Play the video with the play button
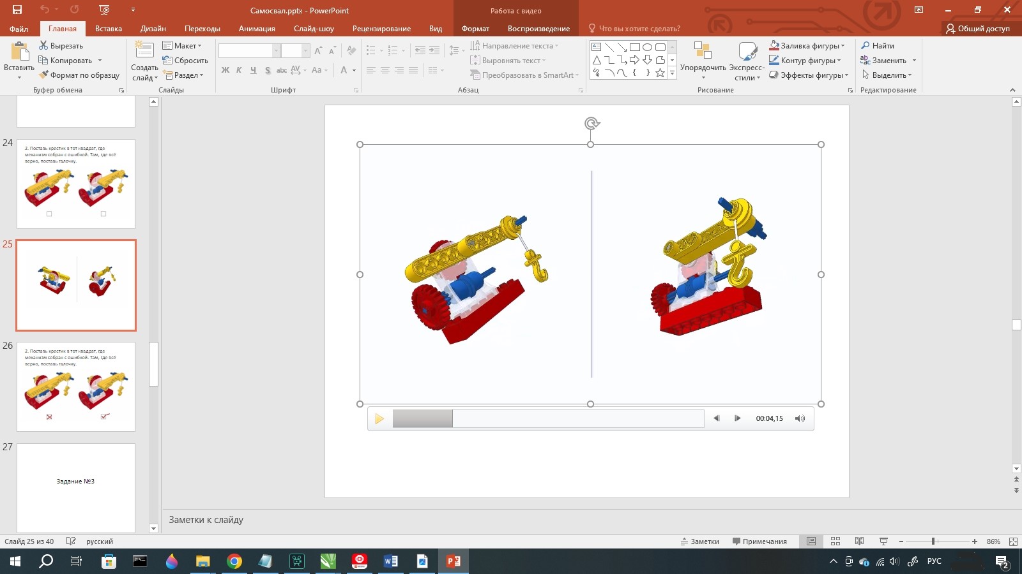 (379, 419)
